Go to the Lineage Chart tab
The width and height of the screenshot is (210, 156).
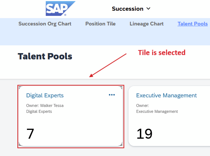click(x=147, y=24)
